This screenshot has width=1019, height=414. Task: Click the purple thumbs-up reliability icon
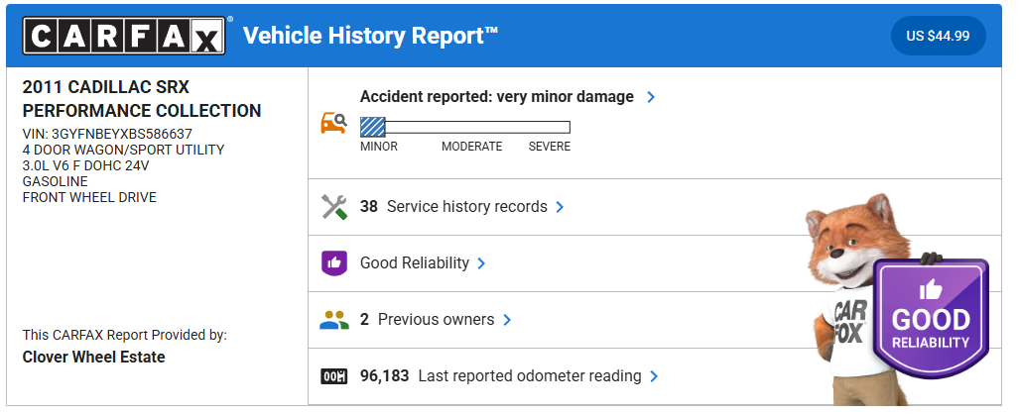334,263
